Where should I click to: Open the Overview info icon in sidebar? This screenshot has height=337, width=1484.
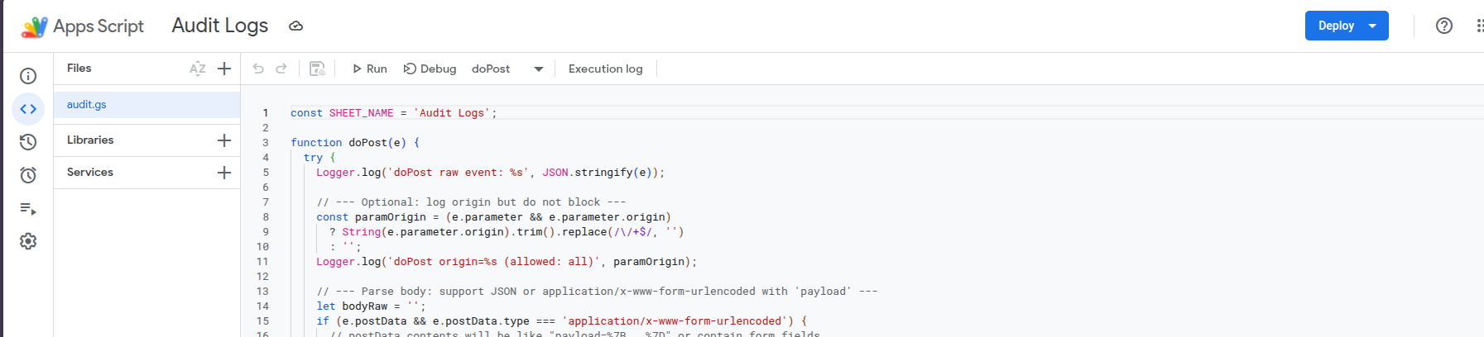28,76
